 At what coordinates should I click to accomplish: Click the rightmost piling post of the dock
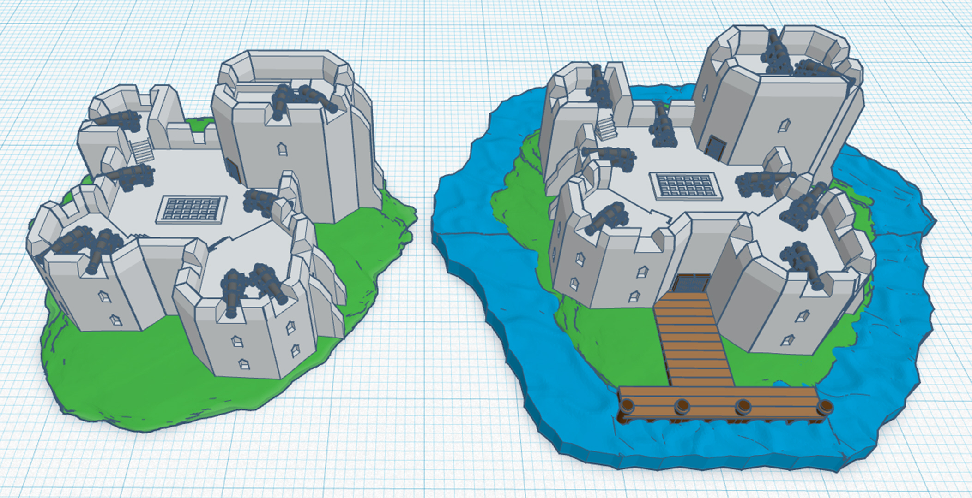click(825, 408)
